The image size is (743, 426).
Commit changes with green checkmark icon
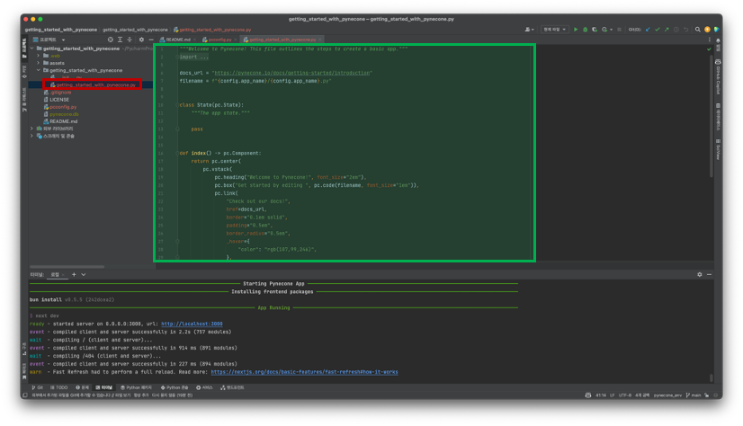[x=658, y=30]
